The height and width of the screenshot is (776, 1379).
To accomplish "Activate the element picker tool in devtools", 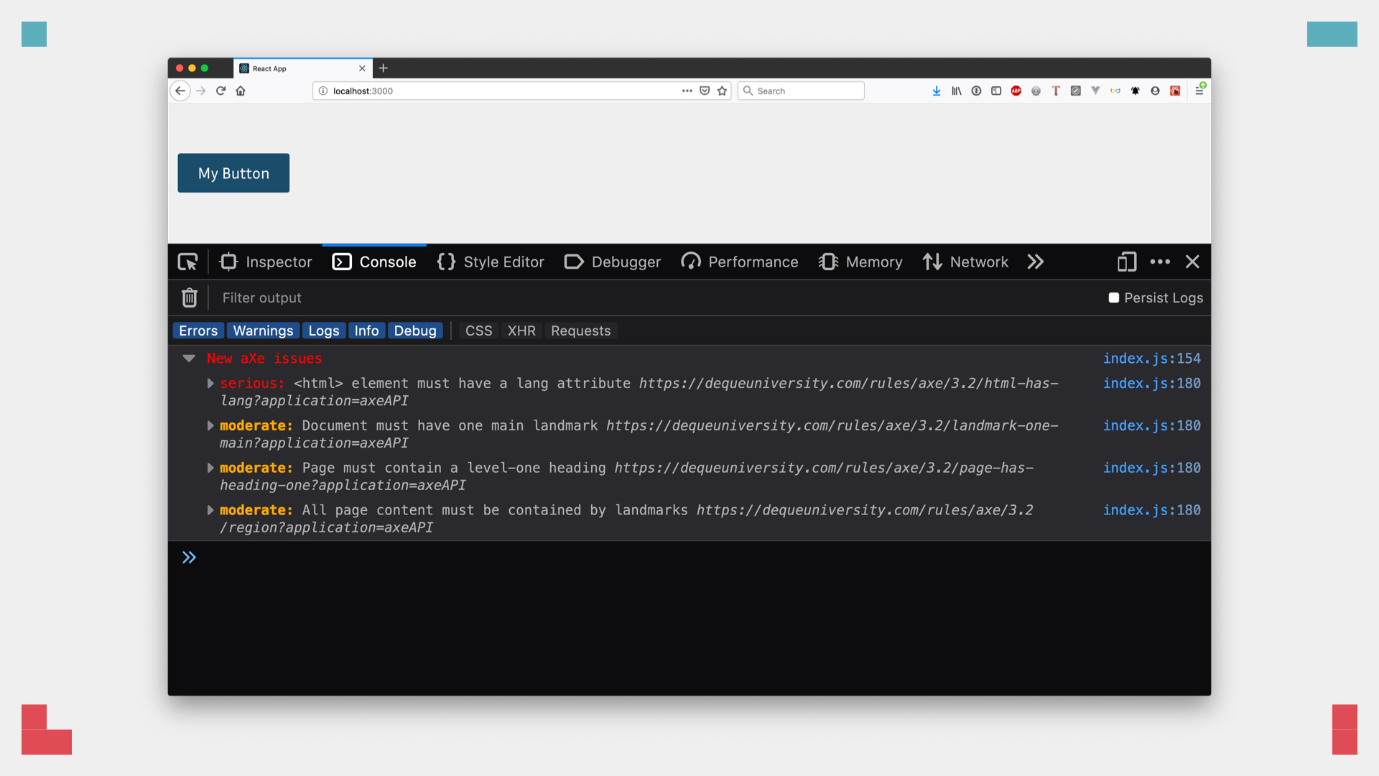I will [x=188, y=262].
